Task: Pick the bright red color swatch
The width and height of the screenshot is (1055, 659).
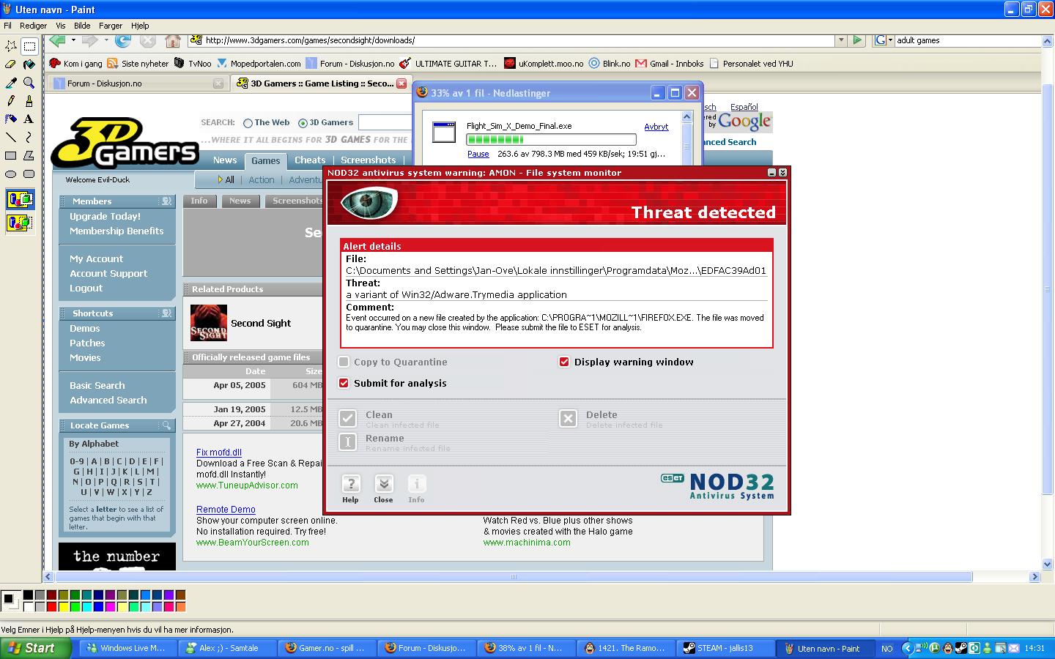Action: click(51, 606)
